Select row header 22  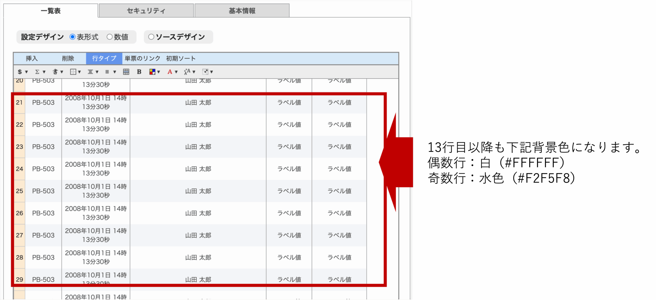coord(19,125)
